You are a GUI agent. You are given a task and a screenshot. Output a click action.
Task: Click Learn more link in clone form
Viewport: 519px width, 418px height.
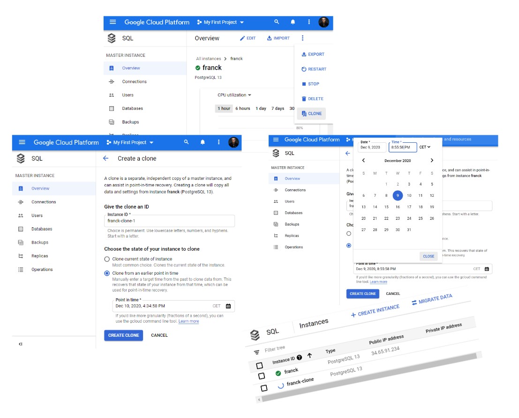pyautogui.click(x=188, y=321)
